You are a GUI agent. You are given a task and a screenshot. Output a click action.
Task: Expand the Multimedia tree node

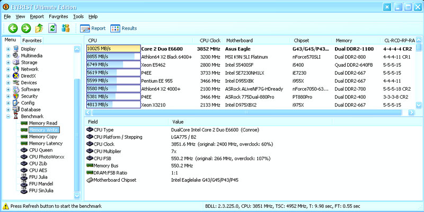coord(8,56)
